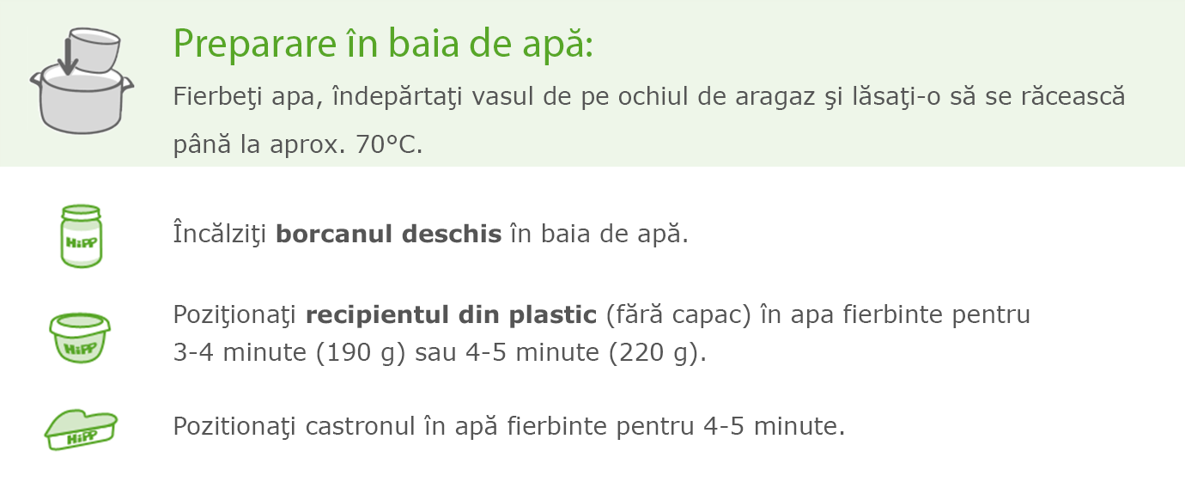
Task: Select the small bowl above the pot
Action: pyautogui.click(x=94, y=50)
